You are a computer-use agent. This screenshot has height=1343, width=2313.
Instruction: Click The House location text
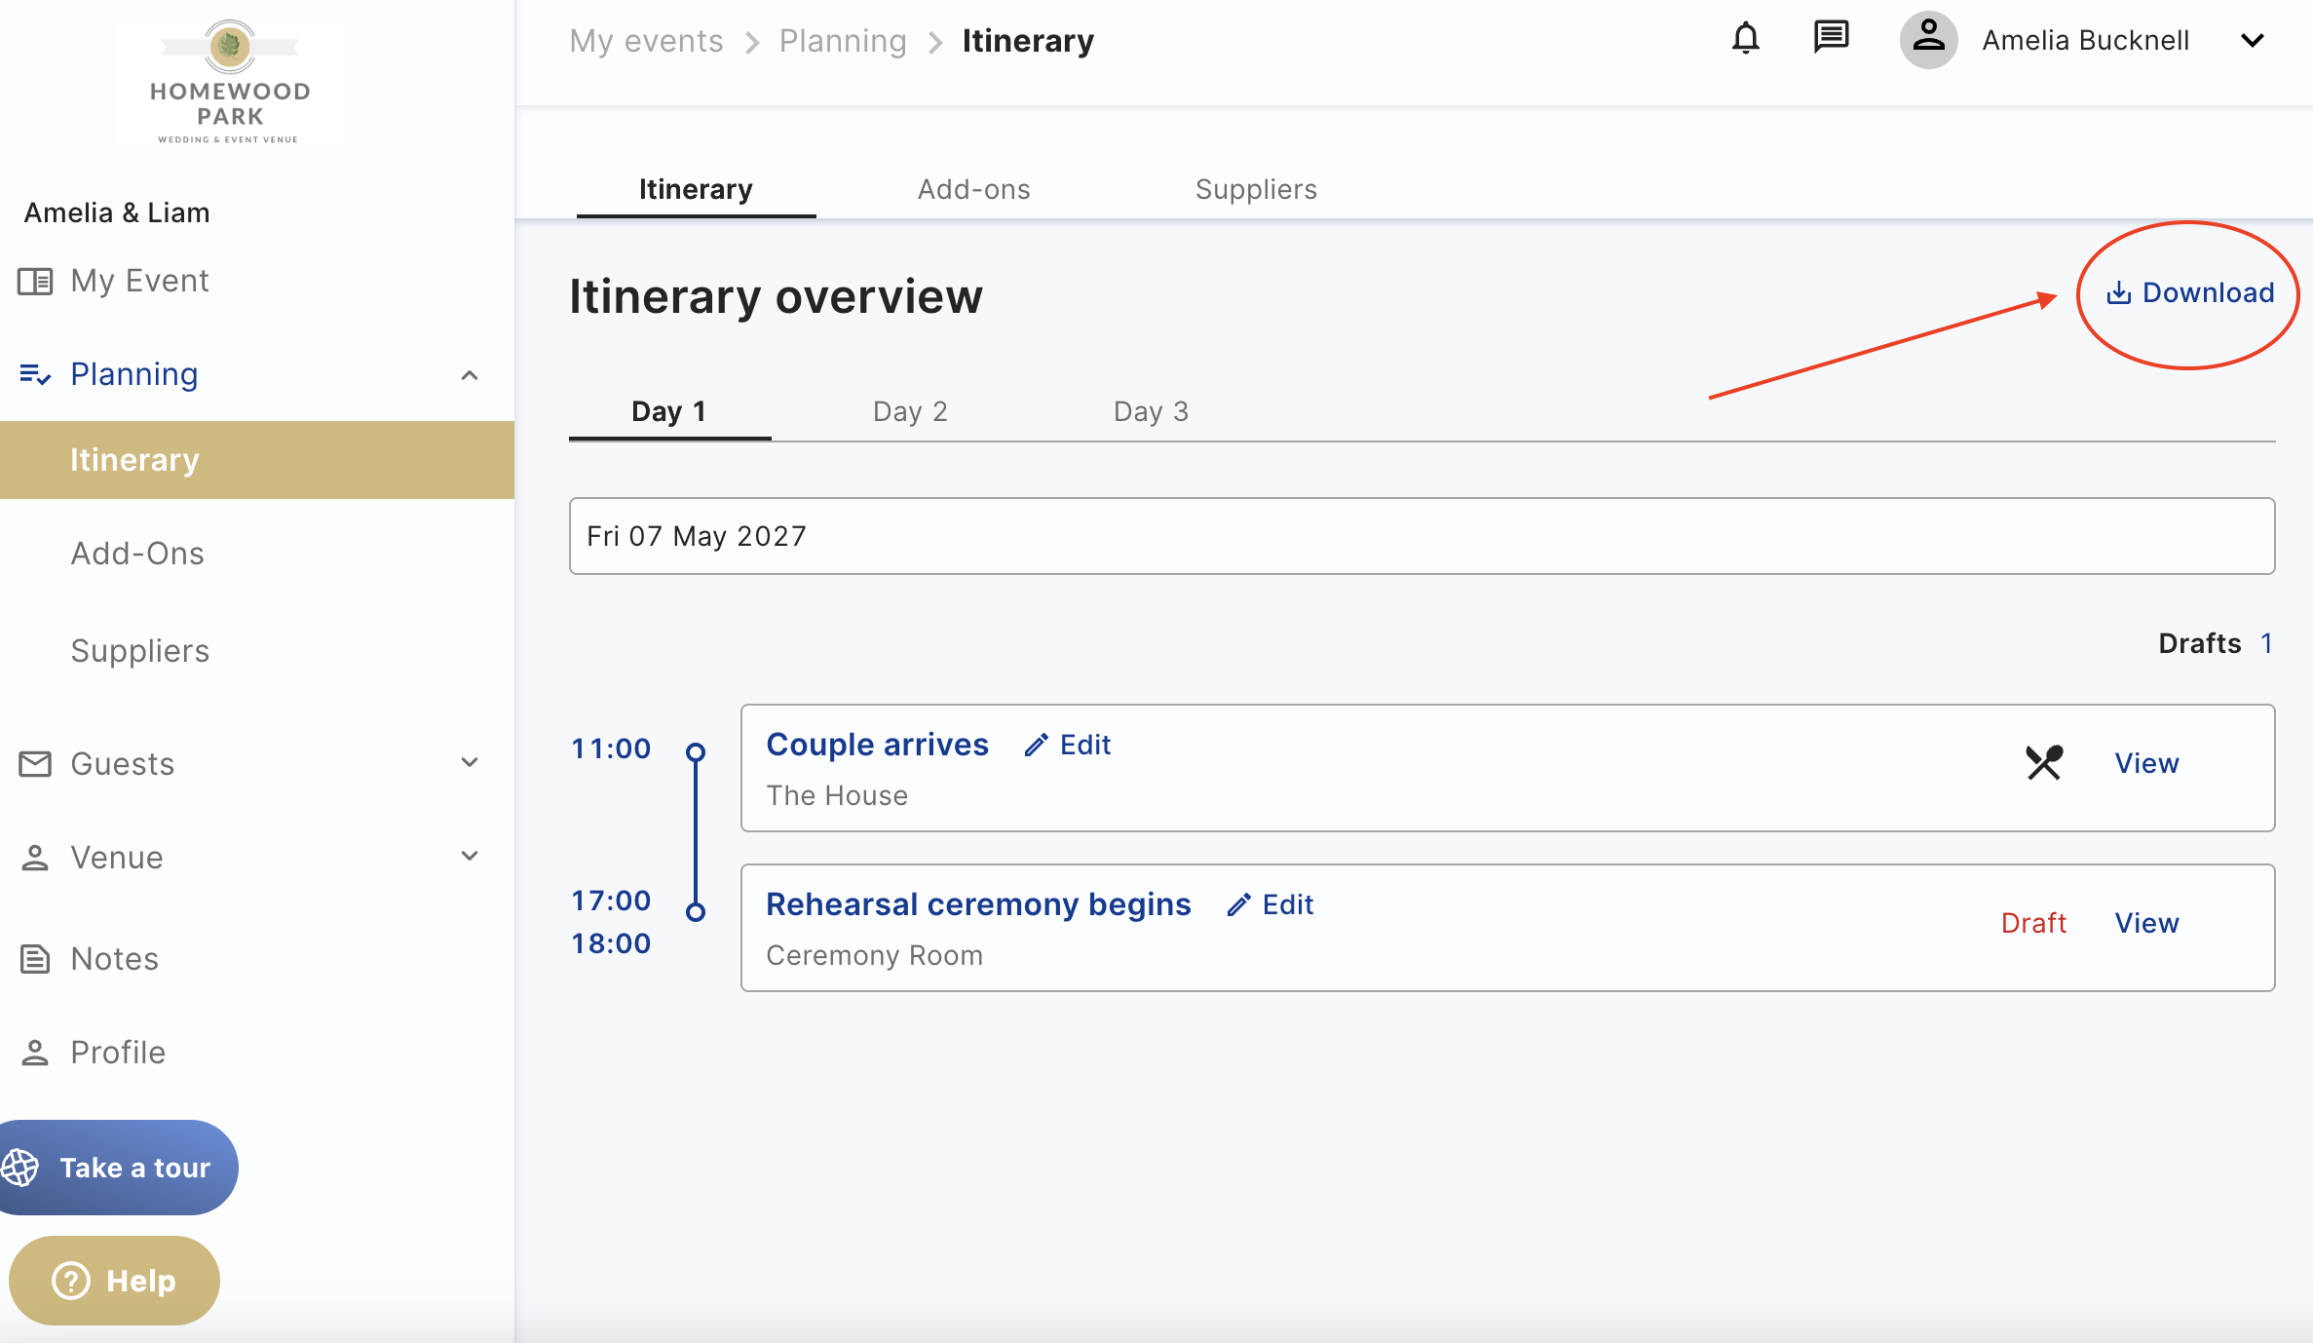click(837, 795)
